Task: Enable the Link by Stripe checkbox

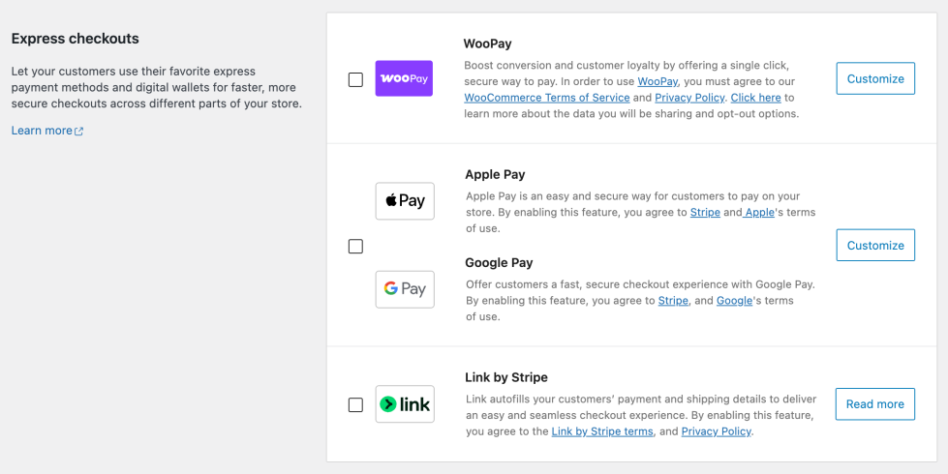Action: tap(355, 404)
